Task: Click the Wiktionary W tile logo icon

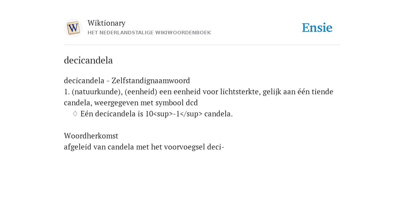Action: (73, 28)
